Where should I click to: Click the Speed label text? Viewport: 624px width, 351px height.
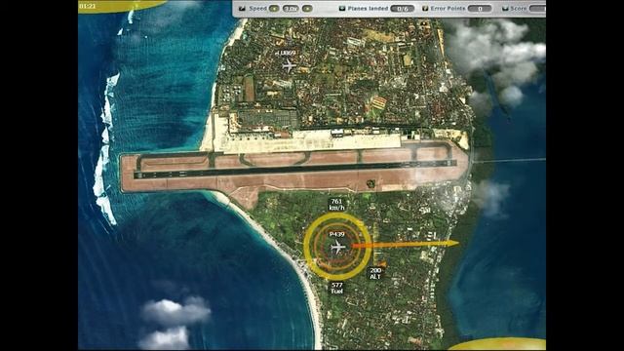257,8
